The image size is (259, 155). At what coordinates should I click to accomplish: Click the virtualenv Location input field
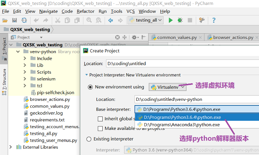(x=196, y=99)
